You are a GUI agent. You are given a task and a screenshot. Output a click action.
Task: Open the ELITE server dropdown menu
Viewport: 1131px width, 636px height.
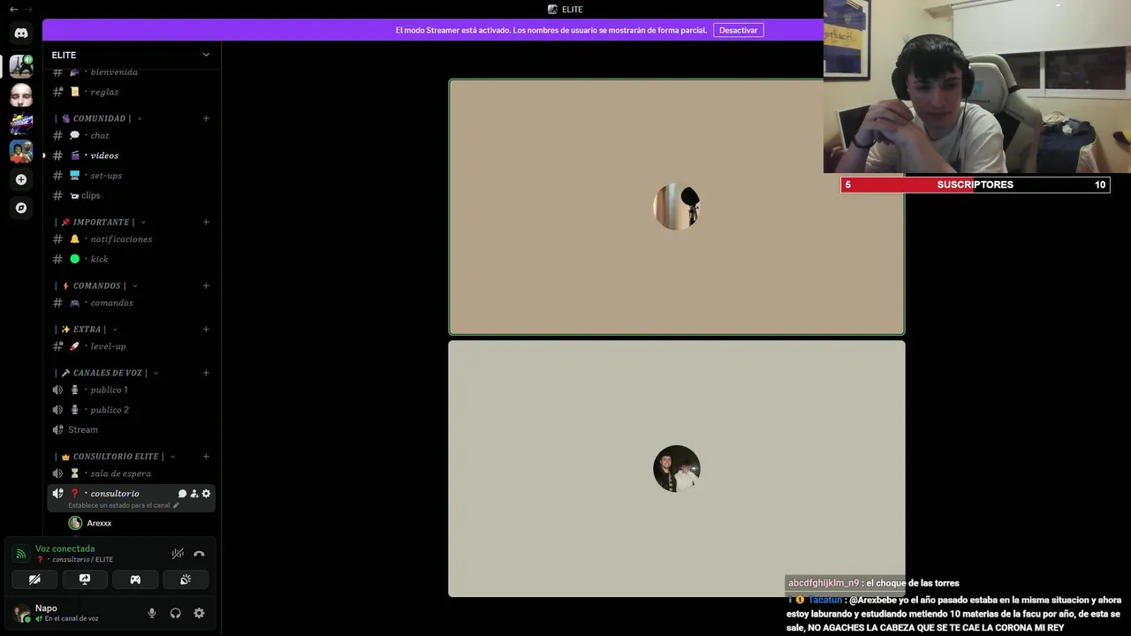(206, 55)
